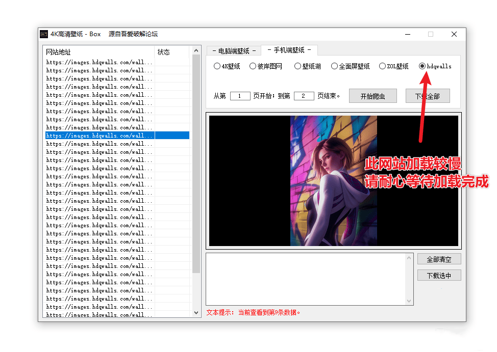Click the URL list scrollbar thumb

coord(196,164)
